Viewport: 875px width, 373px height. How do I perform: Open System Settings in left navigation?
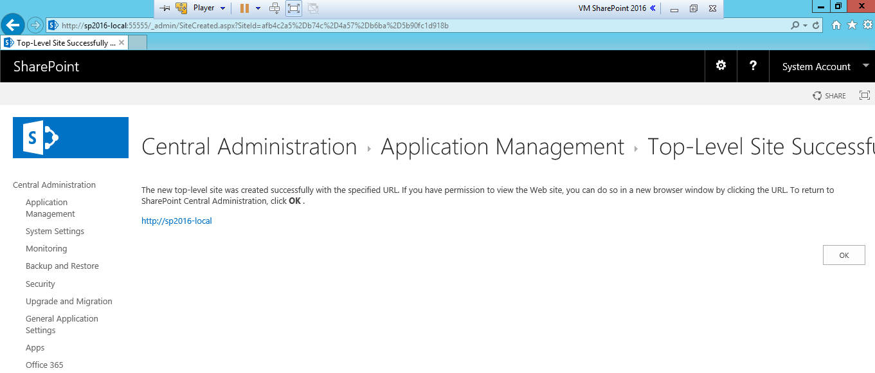[x=55, y=231]
